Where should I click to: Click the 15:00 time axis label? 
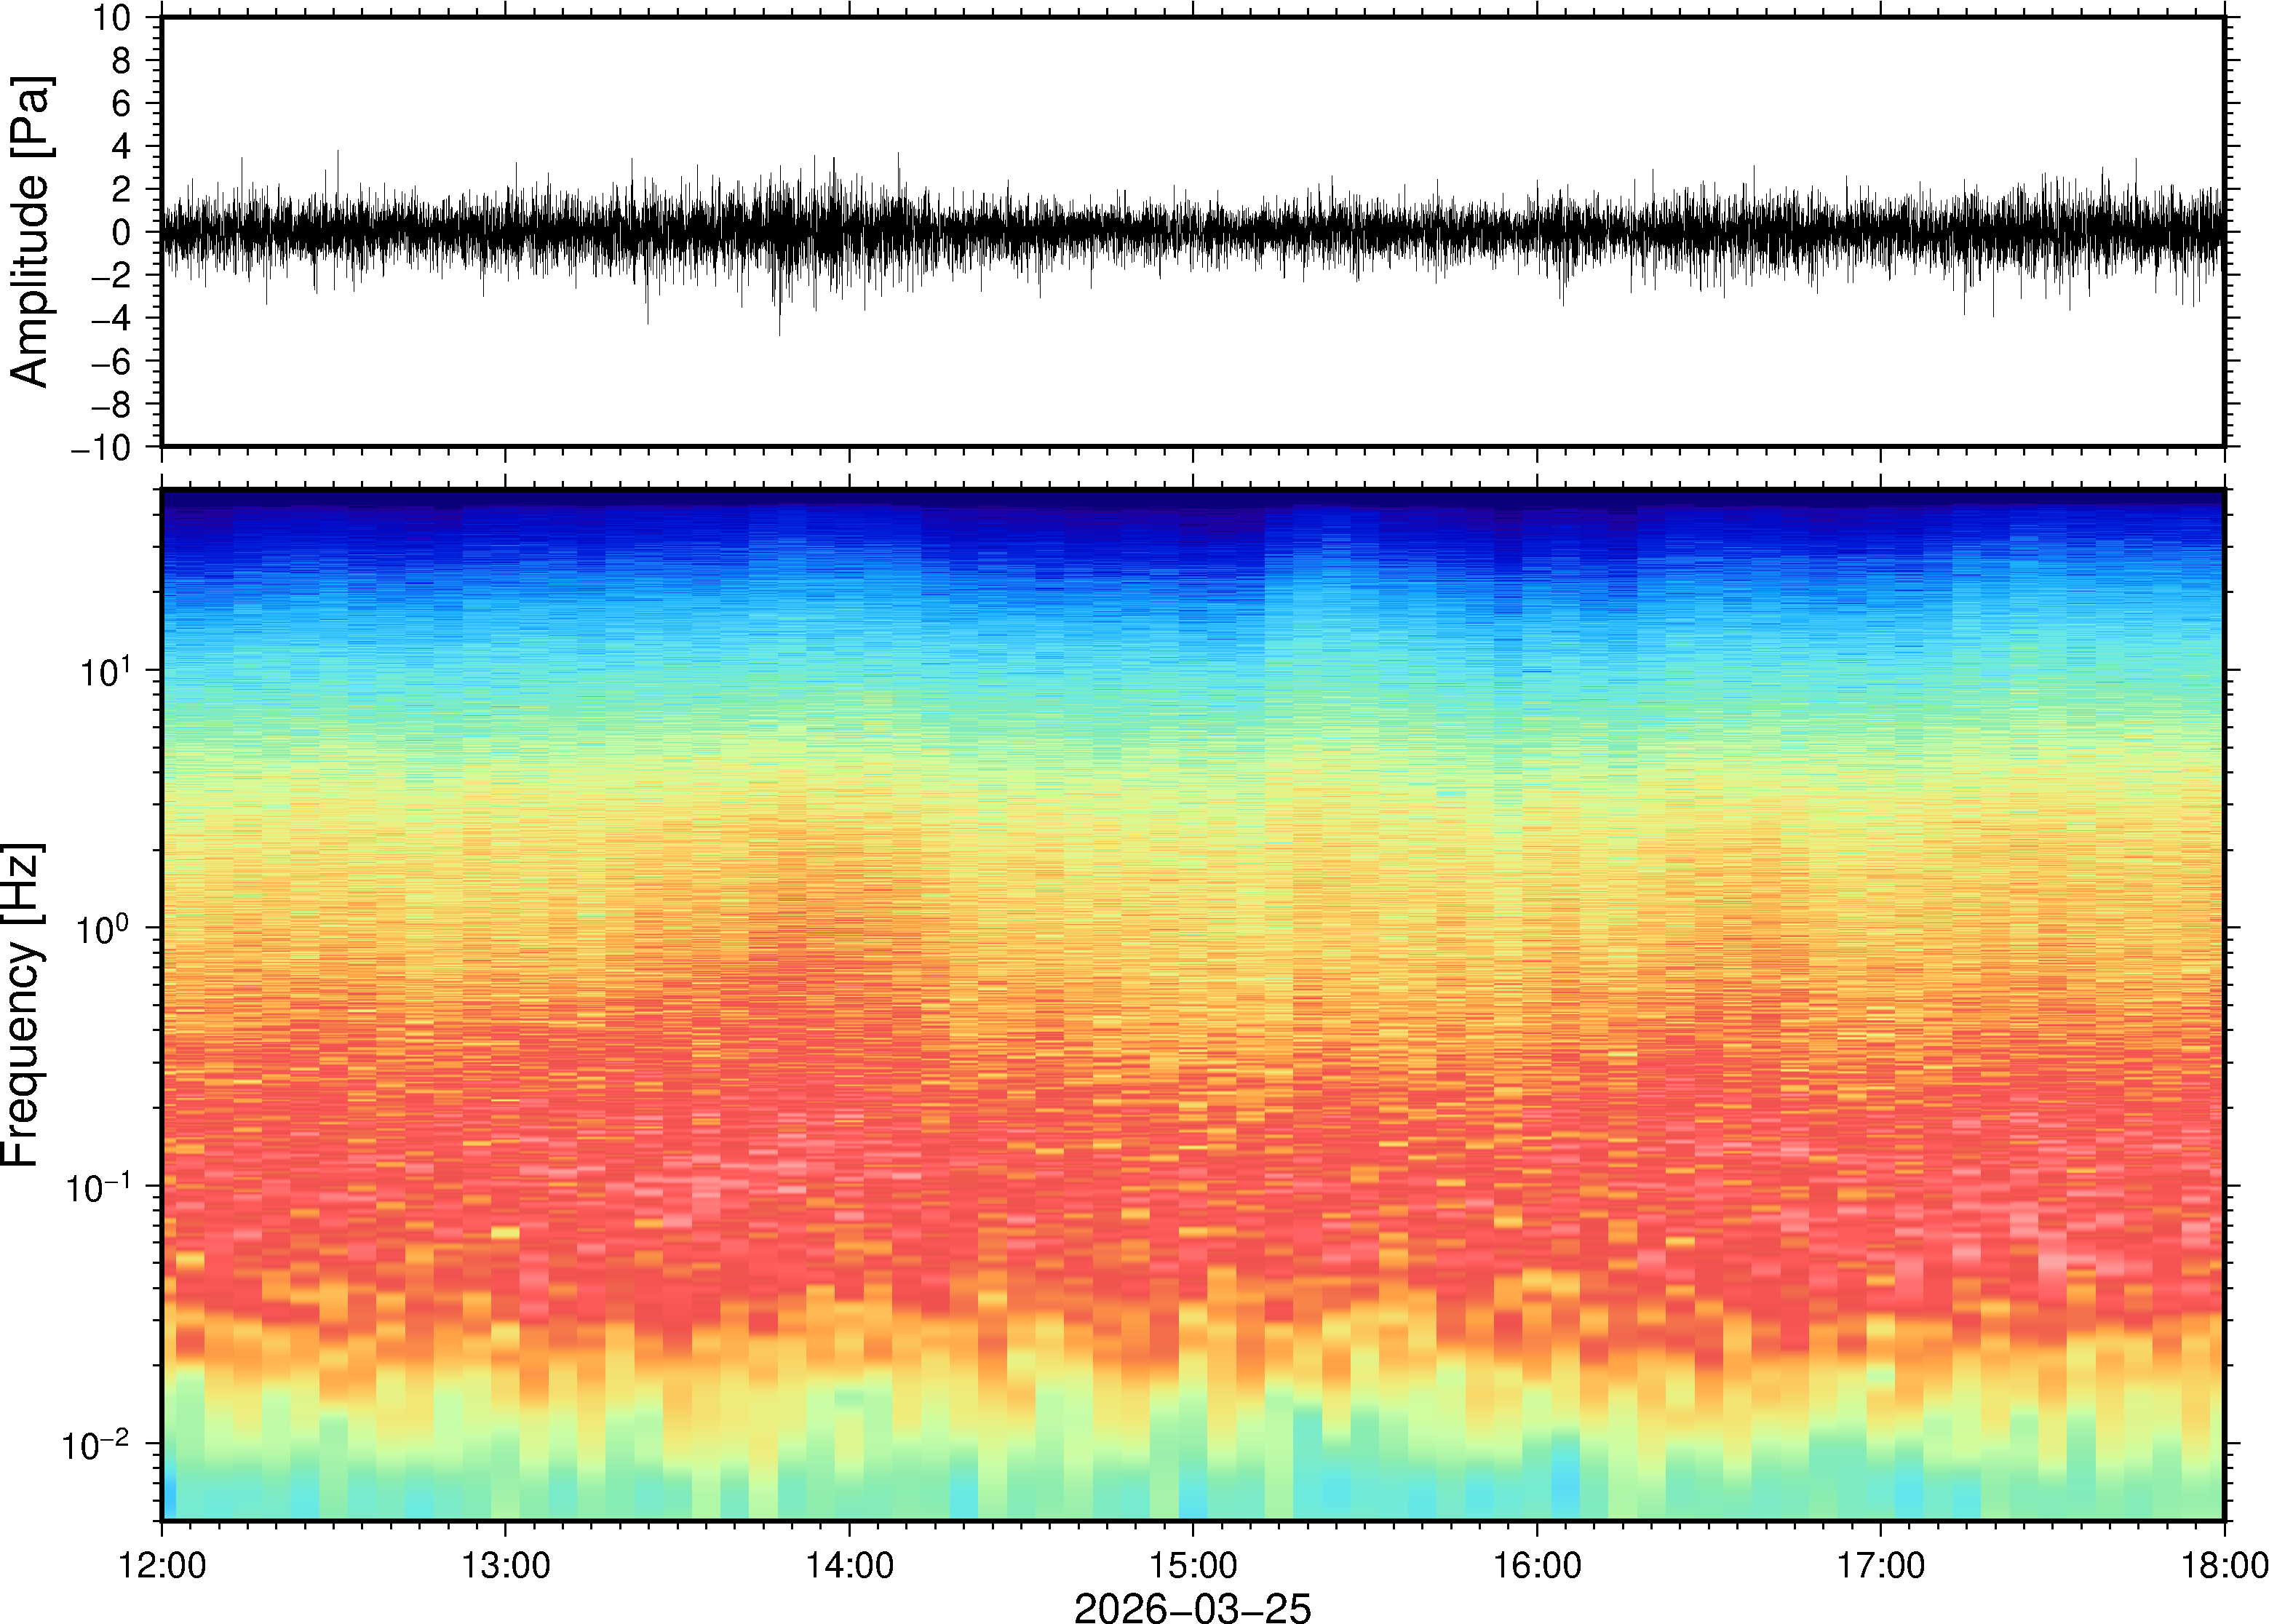point(1193,1565)
